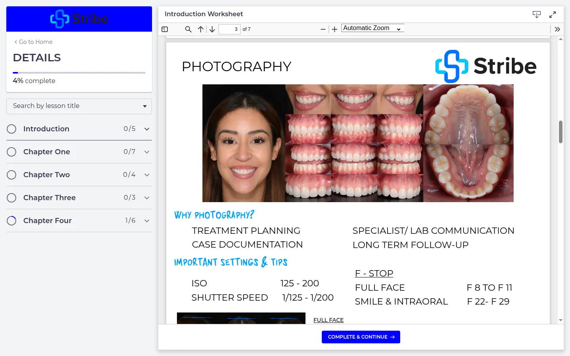Image resolution: width=570 pixels, height=356 pixels.
Task: Select the Chapter Three section title
Action: (x=49, y=198)
